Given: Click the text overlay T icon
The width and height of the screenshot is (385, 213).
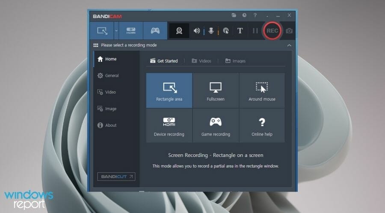Looking at the screenshot, I should pos(240,31).
